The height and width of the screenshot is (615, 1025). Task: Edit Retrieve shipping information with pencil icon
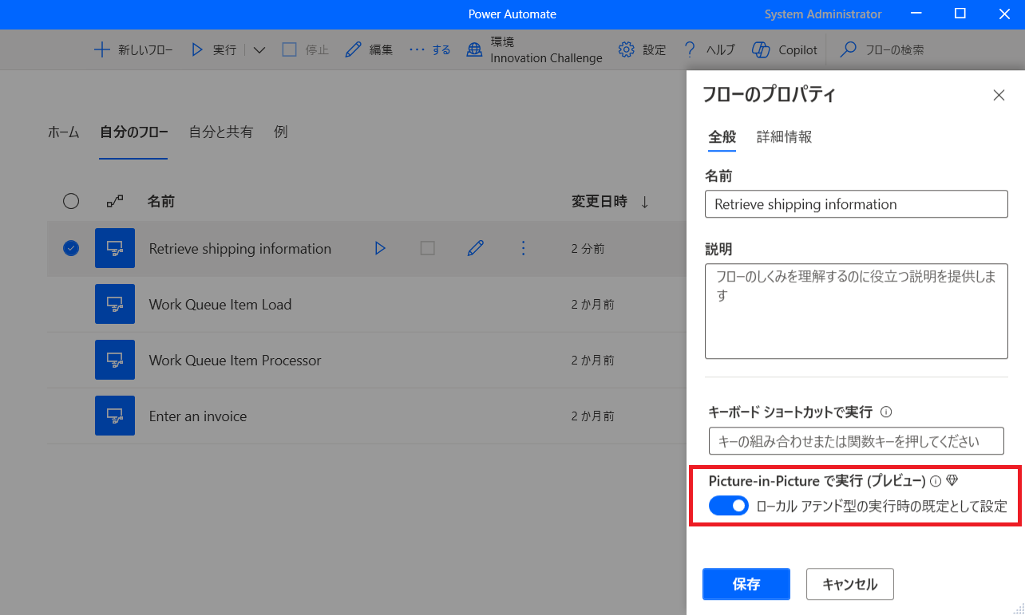pyautogui.click(x=476, y=248)
